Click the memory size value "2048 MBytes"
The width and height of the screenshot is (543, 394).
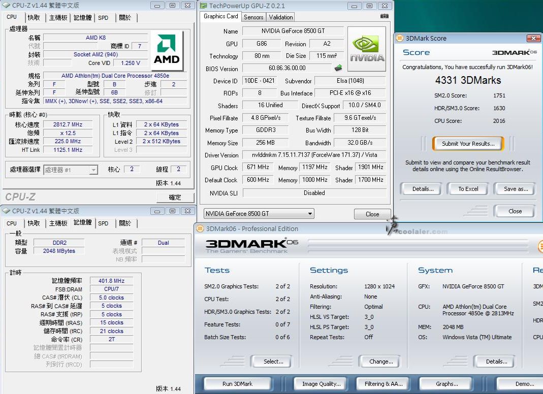(59, 251)
